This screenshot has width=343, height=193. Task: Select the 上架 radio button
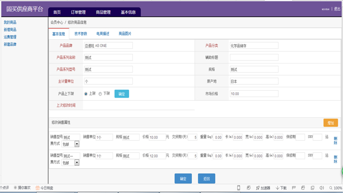[86, 94]
